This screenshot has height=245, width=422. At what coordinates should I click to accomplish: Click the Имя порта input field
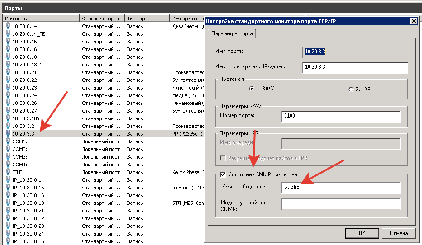tap(355, 52)
